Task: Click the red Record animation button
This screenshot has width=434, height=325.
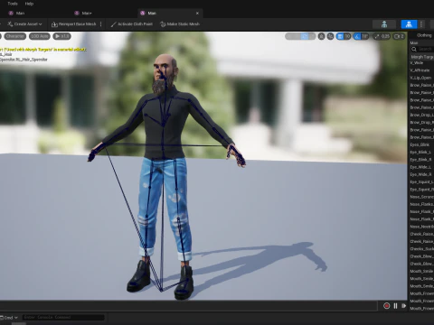Action: [x=386, y=306]
